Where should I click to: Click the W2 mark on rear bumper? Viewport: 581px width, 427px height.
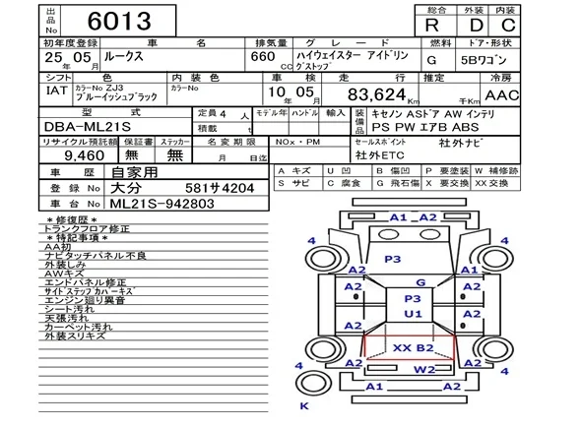coord(424,369)
